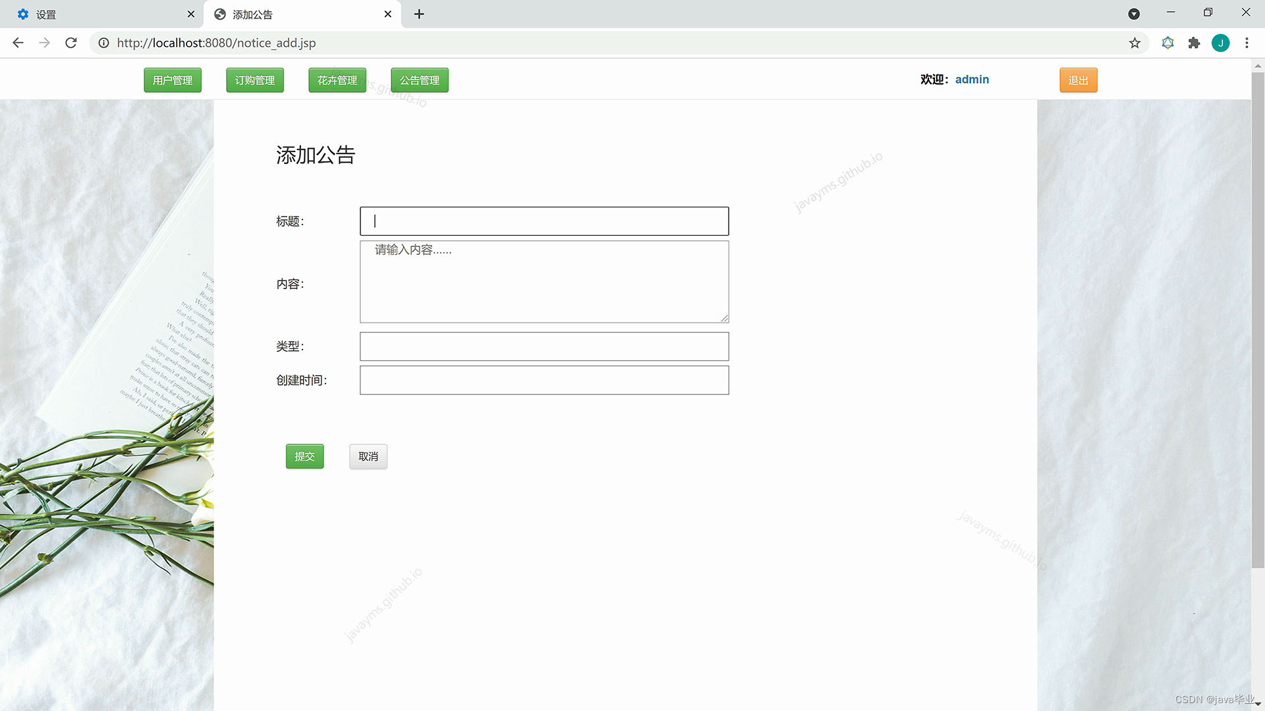Image resolution: width=1265 pixels, height=711 pixels.
Task: Click the 欢迎: greeting text
Action: 935,80
